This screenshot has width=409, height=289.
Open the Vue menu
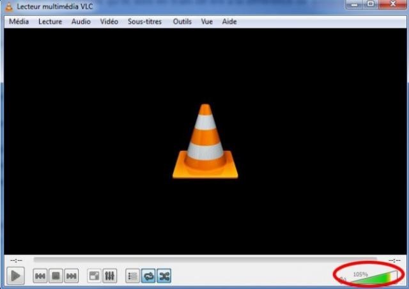pyautogui.click(x=206, y=22)
